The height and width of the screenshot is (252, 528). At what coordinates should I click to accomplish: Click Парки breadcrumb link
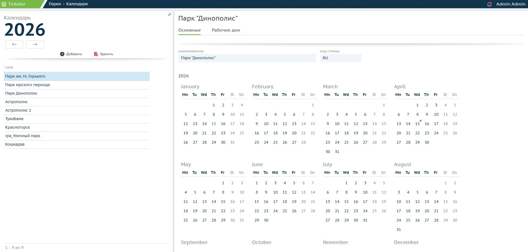pos(55,4)
